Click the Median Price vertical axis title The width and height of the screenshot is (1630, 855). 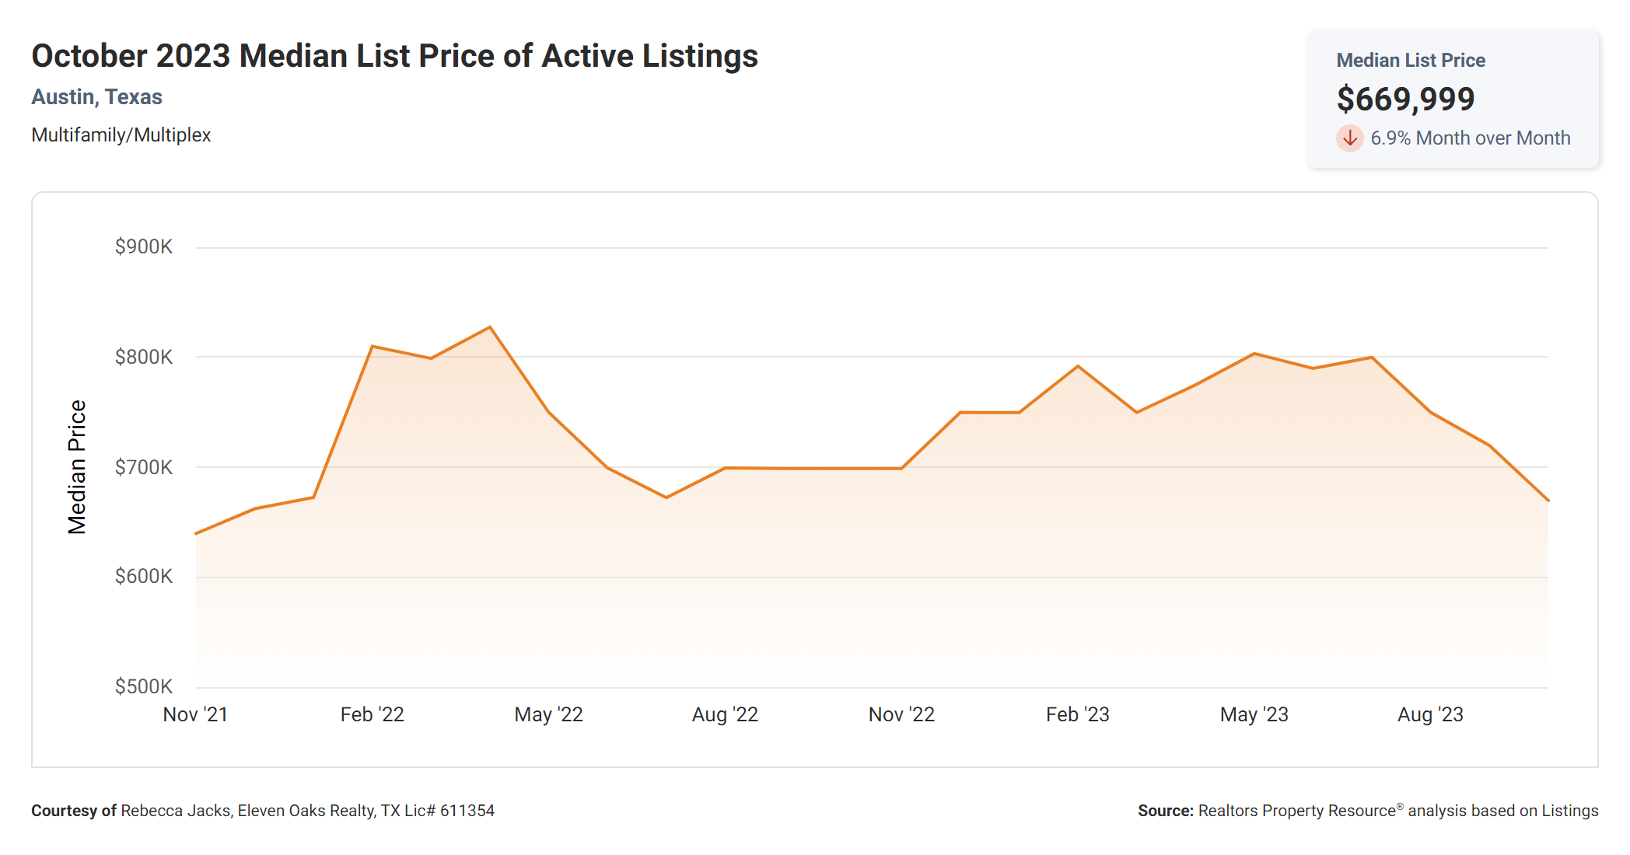click(77, 467)
